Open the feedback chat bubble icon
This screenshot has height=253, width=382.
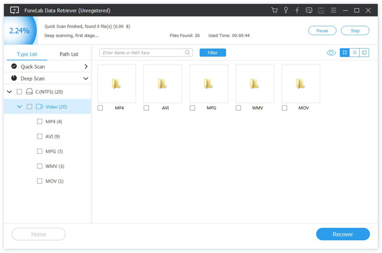tap(309, 10)
